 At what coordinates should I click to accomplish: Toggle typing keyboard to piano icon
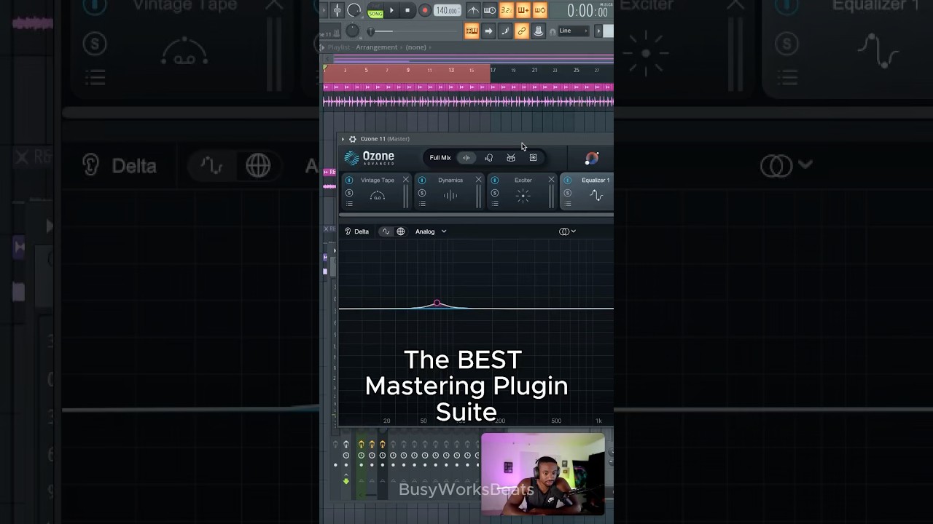coord(472,31)
